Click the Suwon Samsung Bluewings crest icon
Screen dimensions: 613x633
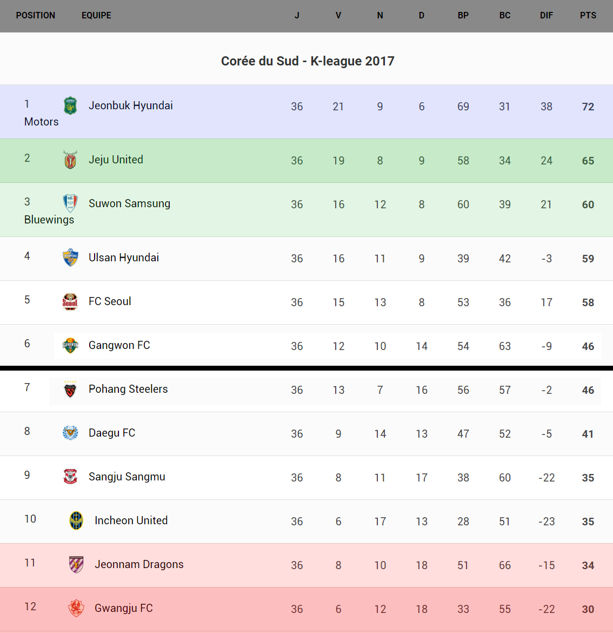pos(70,203)
